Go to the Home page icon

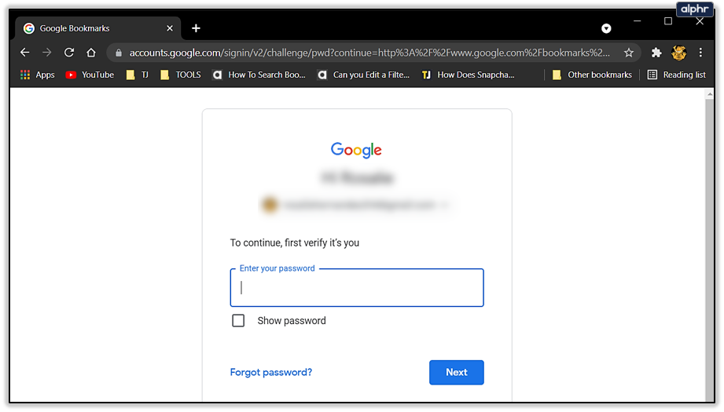tap(91, 53)
